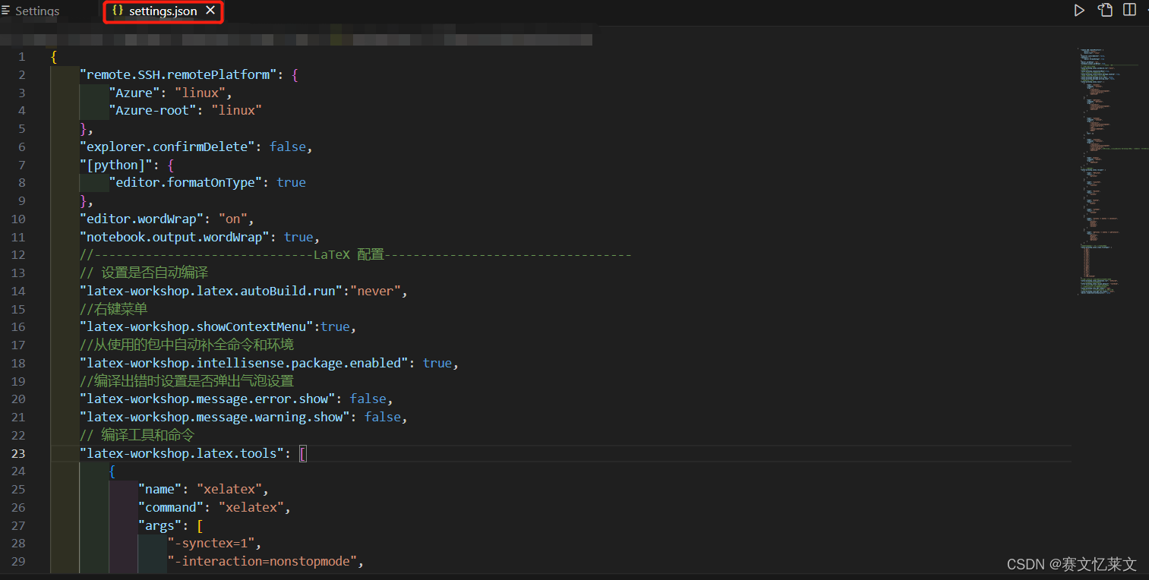Image resolution: width=1149 pixels, height=580 pixels.
Task: Click the "latex-workshop.message.error.show" key
Action: pos(208,399)
